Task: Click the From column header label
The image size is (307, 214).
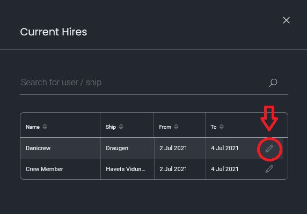Action: pyautogui.click(x=165, y=127)
